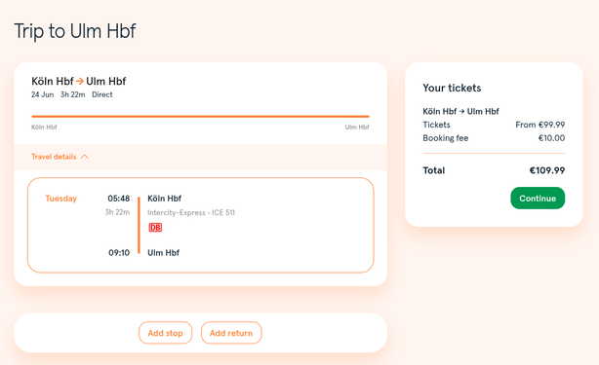Click the Köln Hbf departure station in details

coord(164,199)
